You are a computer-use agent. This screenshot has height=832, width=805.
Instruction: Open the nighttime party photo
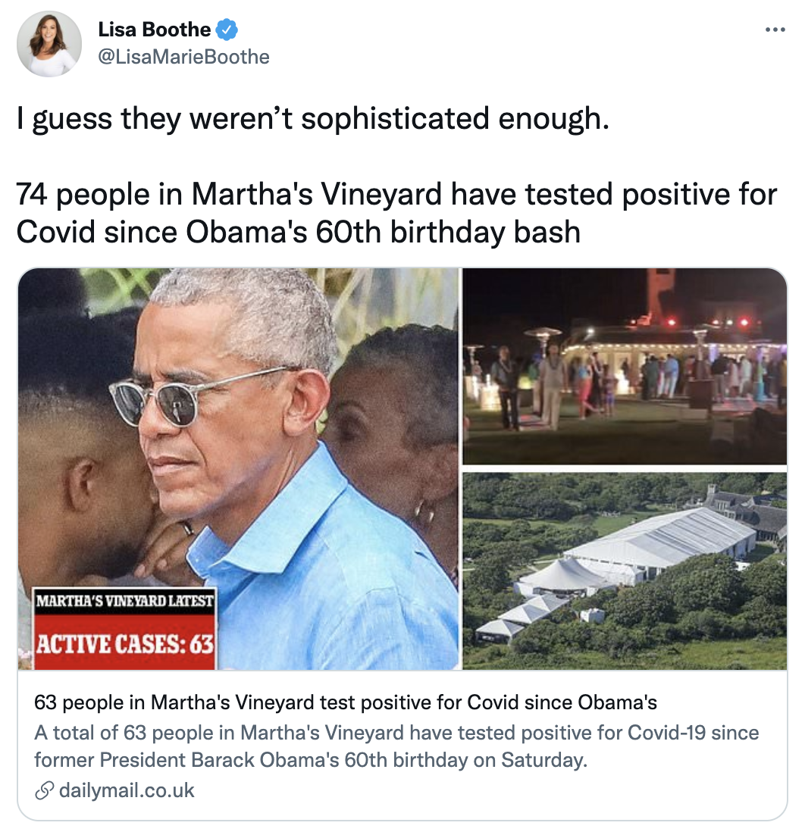pos(625,366)
